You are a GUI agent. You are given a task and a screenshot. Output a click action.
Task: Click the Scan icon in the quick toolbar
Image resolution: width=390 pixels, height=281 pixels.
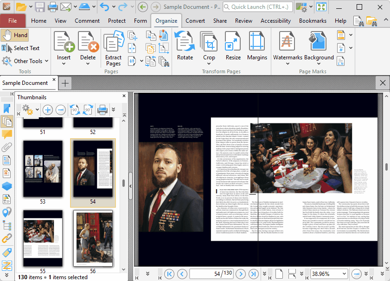tap(84, 7)
